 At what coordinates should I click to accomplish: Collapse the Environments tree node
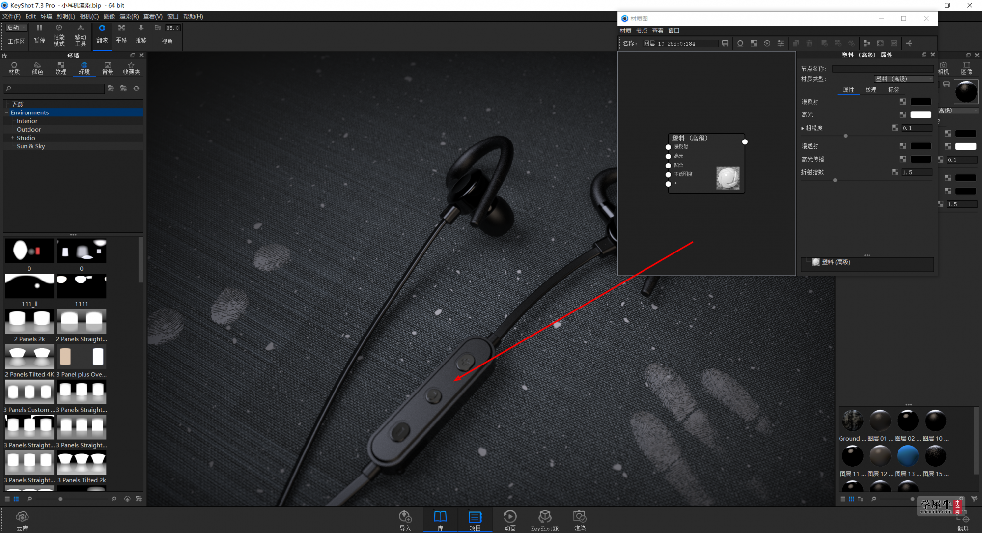(x=7, y=112)
